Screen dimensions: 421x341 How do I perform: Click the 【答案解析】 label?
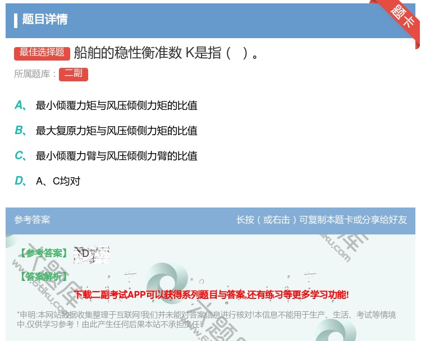click(44, 277)
